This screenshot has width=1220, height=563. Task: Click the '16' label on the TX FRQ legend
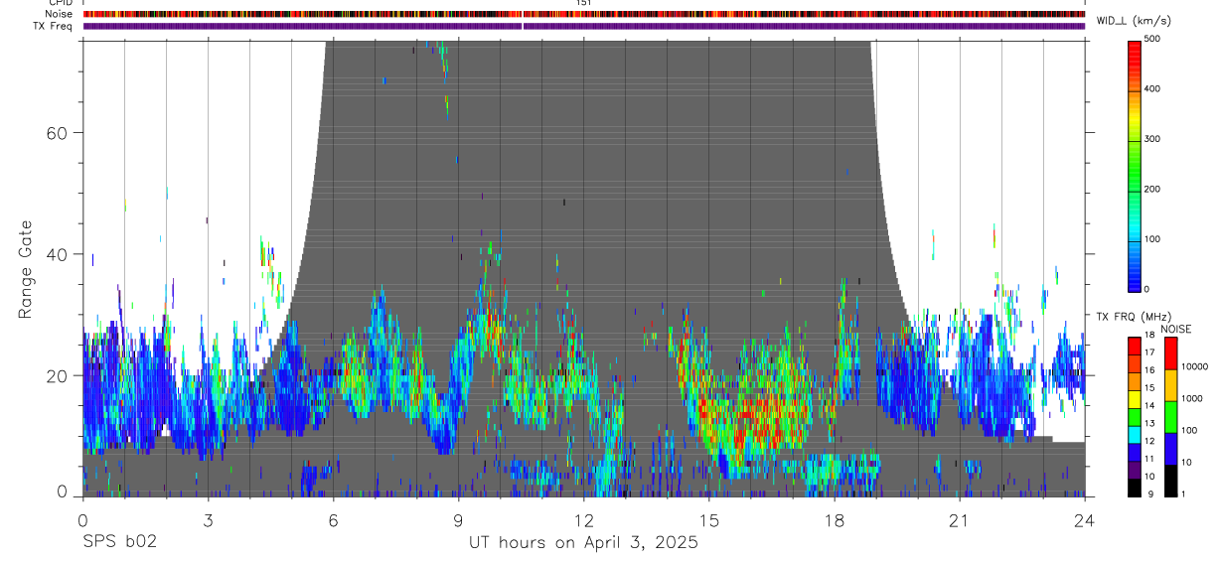coord(1148,370)
